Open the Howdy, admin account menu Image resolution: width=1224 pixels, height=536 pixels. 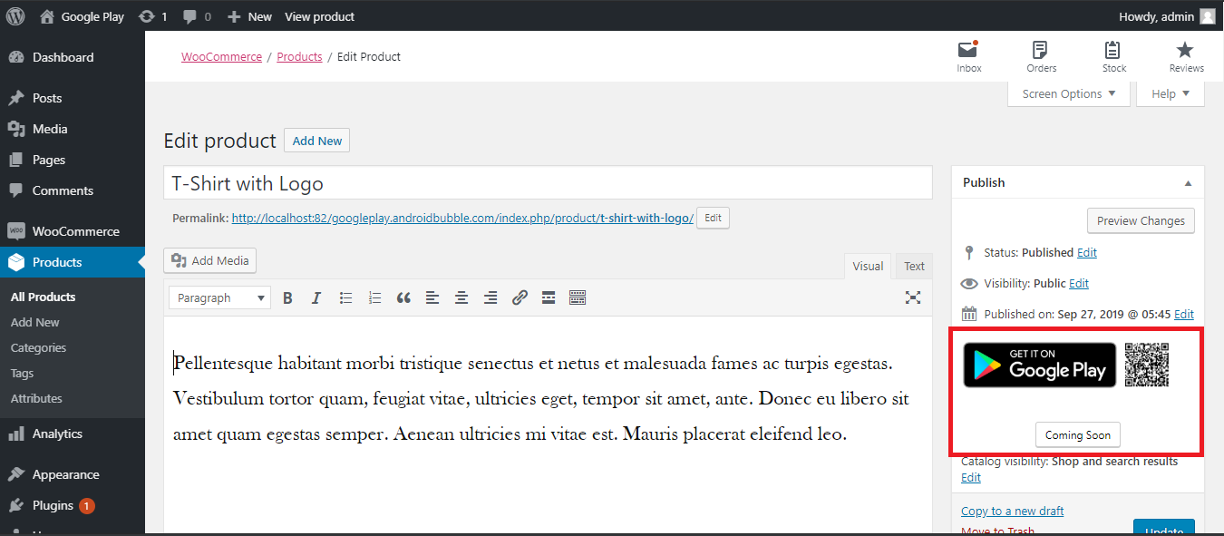(1168, 16)
